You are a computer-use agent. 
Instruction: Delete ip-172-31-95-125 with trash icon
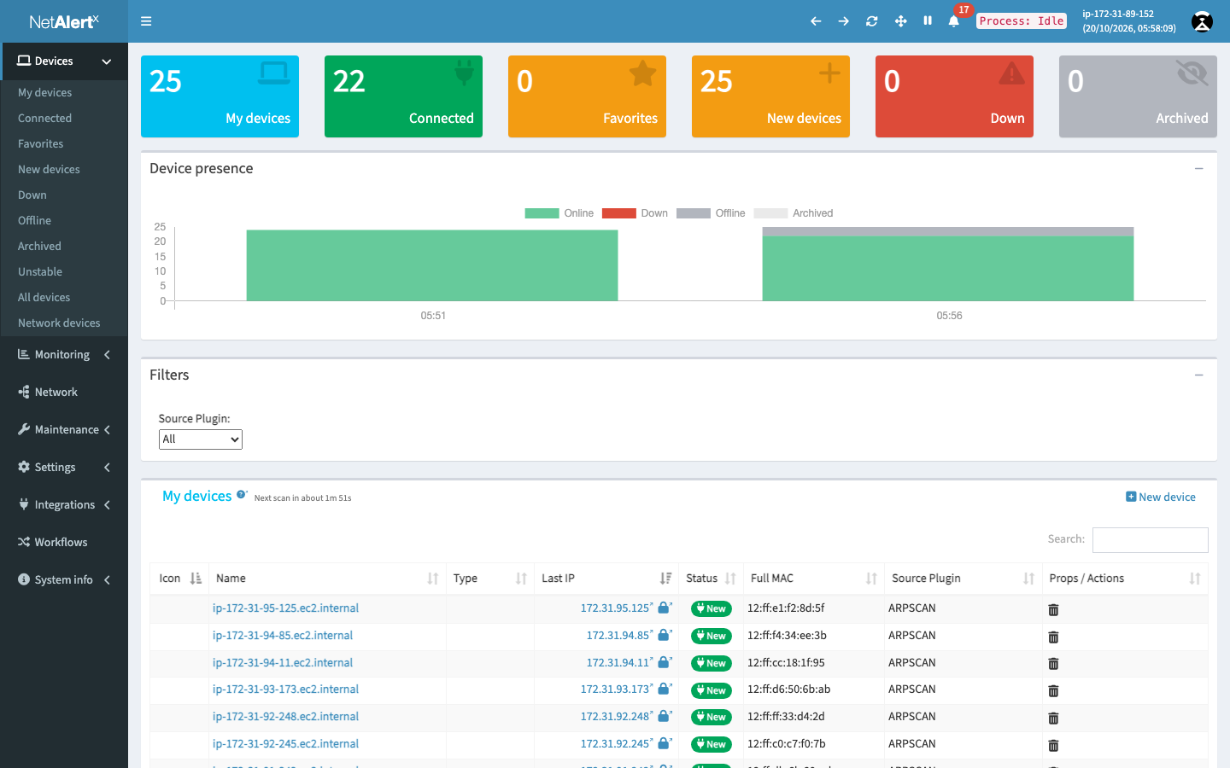(x=1053, y=609)
